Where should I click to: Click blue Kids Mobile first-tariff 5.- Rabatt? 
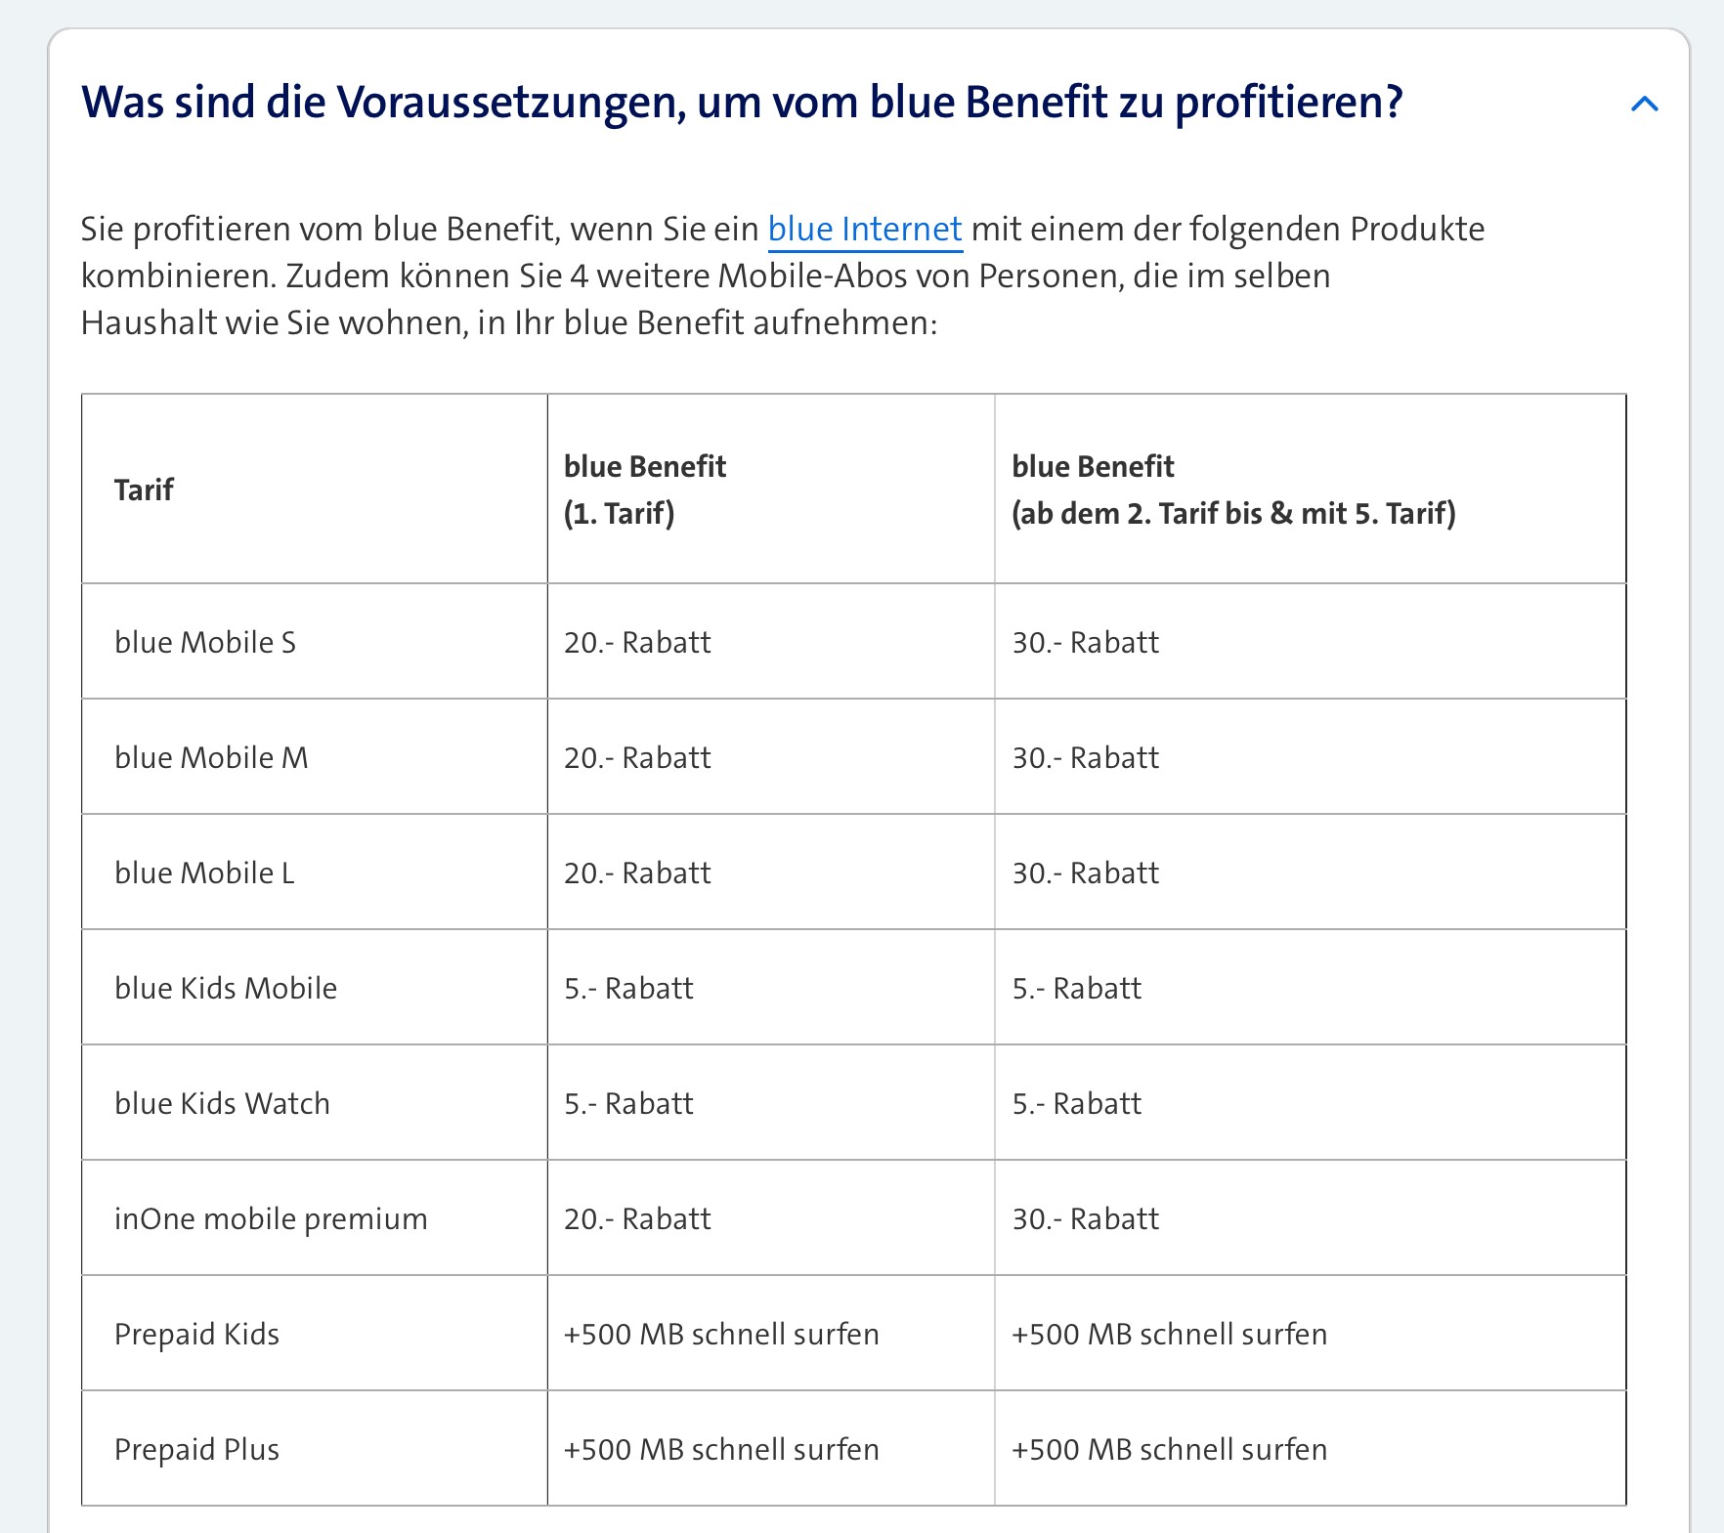tap(628, 989)
